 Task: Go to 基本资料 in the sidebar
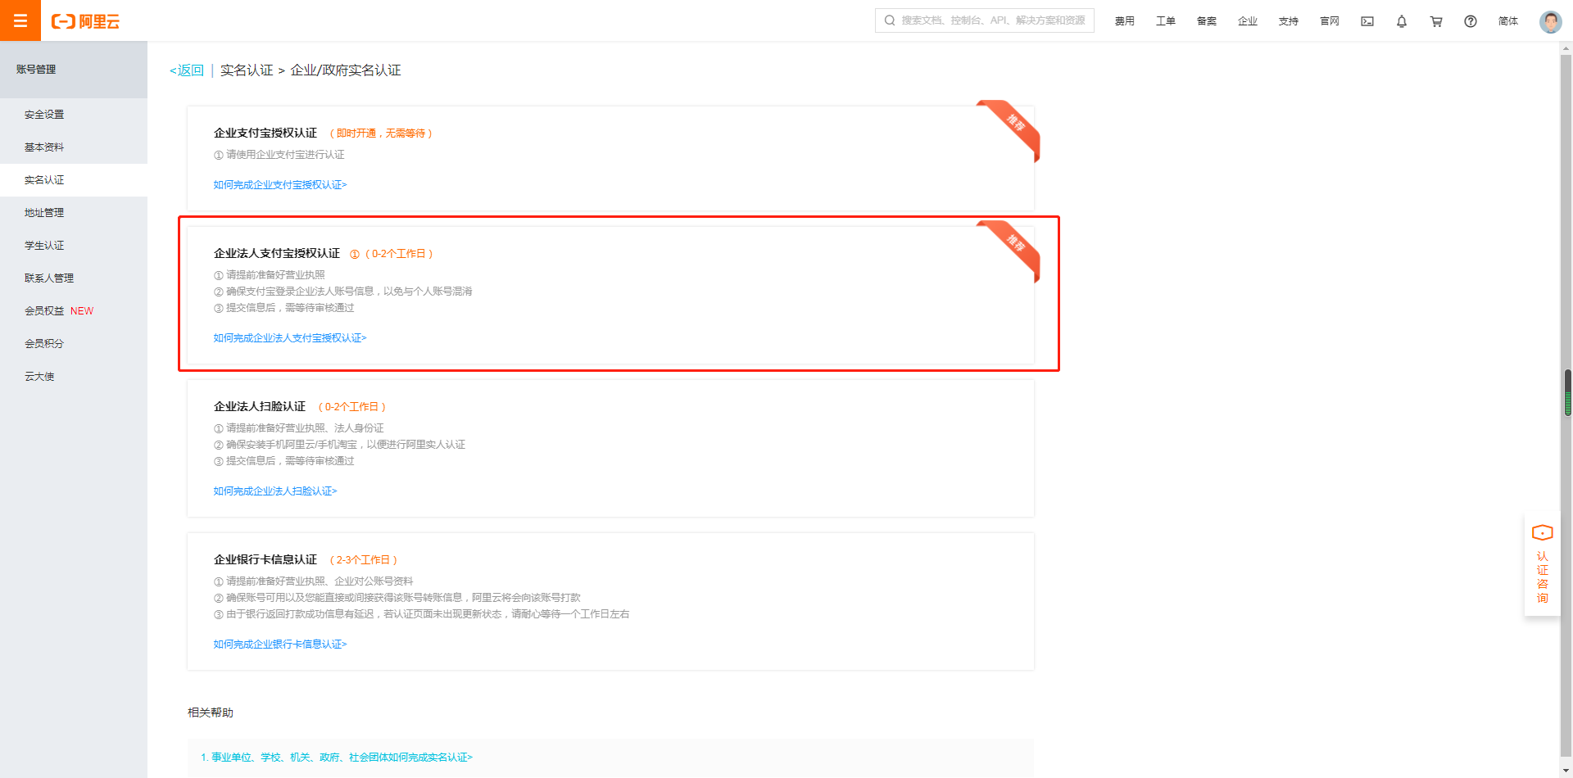pyautogui.click(x=74, y=147)
